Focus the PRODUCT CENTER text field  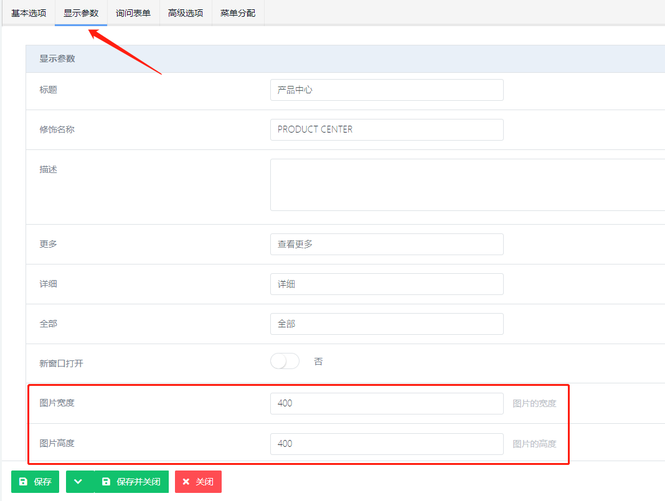pyautogui.click(x=386, y=129)
